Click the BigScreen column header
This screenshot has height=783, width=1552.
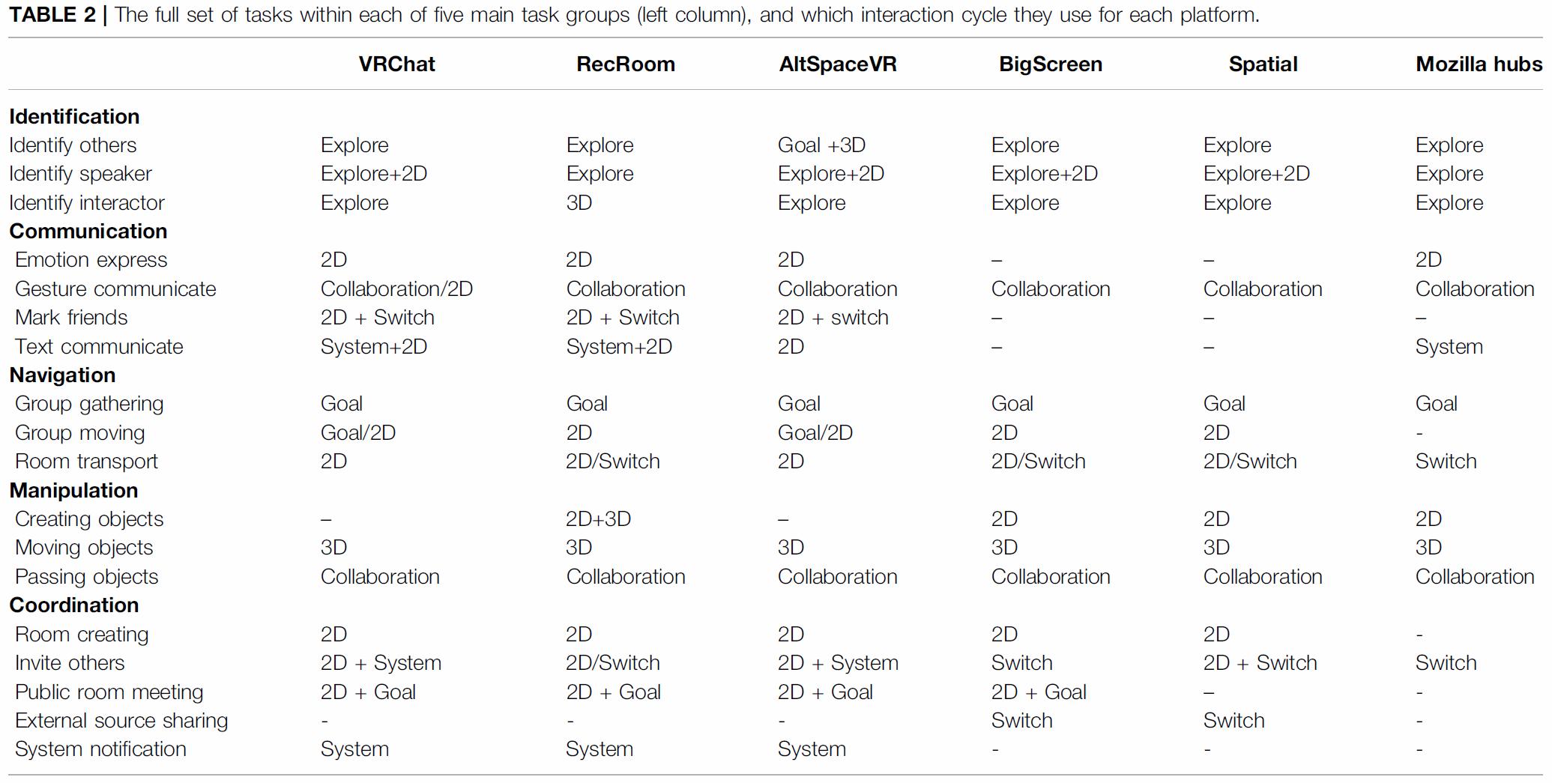point(1050,64)
